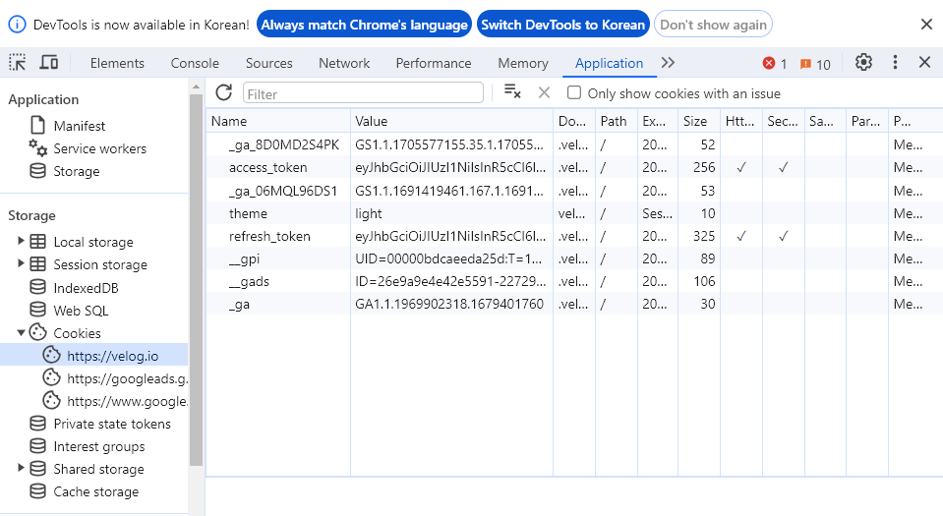This screenshot has height=516, width=943.
Task: Sort by the Value column header
Action: [x=451, y=121]
